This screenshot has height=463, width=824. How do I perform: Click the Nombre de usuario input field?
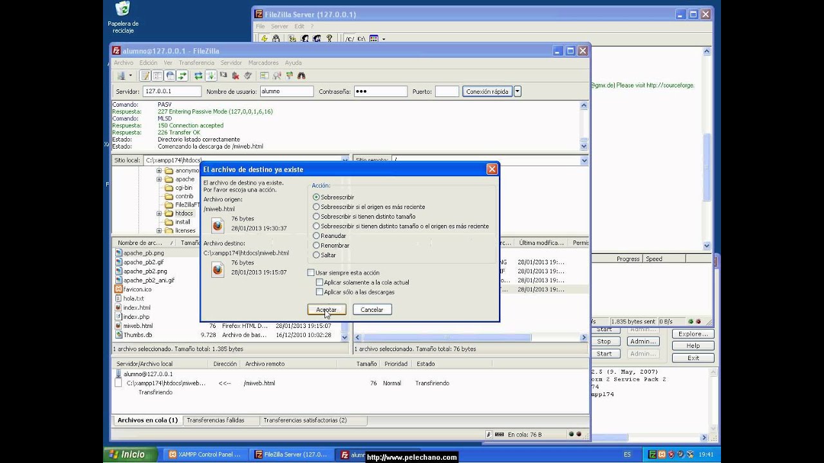287,91
